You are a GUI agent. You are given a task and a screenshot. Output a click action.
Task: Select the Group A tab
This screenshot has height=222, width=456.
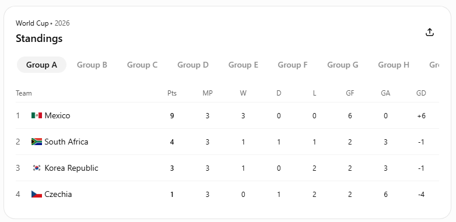(x=41, y=65)
